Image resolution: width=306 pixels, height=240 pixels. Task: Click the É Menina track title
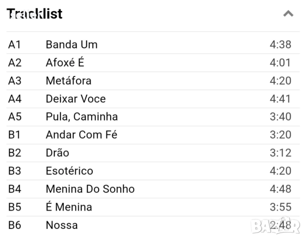(69, 207)
